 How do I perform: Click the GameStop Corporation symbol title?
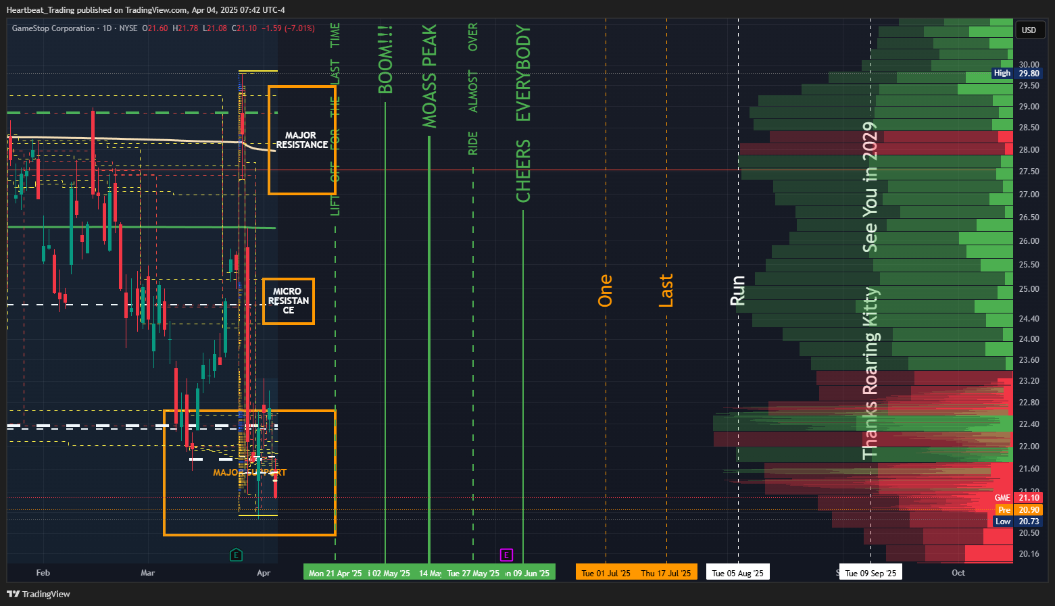click(x=53, y=28)
